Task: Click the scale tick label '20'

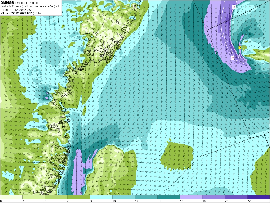Action: click(x=227, y=201)
